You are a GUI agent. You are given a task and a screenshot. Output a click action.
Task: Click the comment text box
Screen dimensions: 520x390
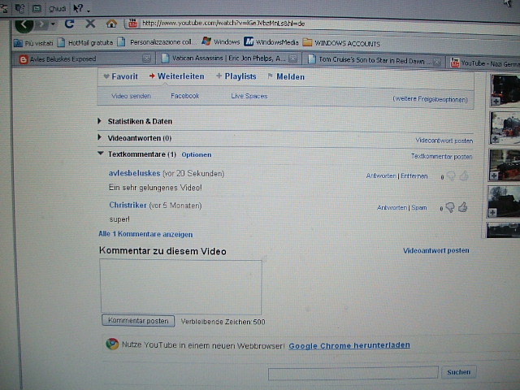tap(180, 287)
